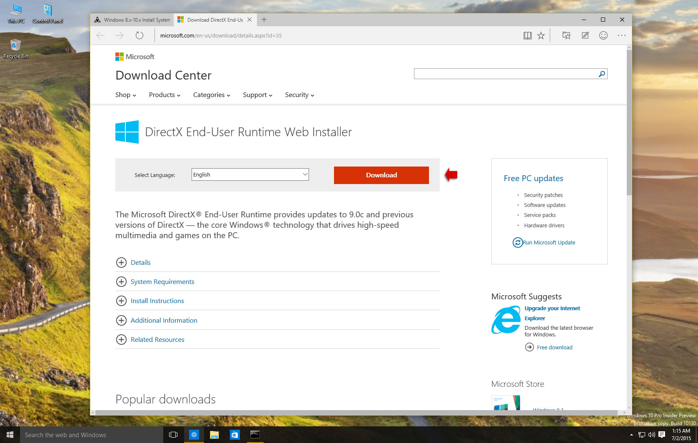698x443 pixels.
Task: Show hidden tray icons arrow
Action: pos(631,435)
